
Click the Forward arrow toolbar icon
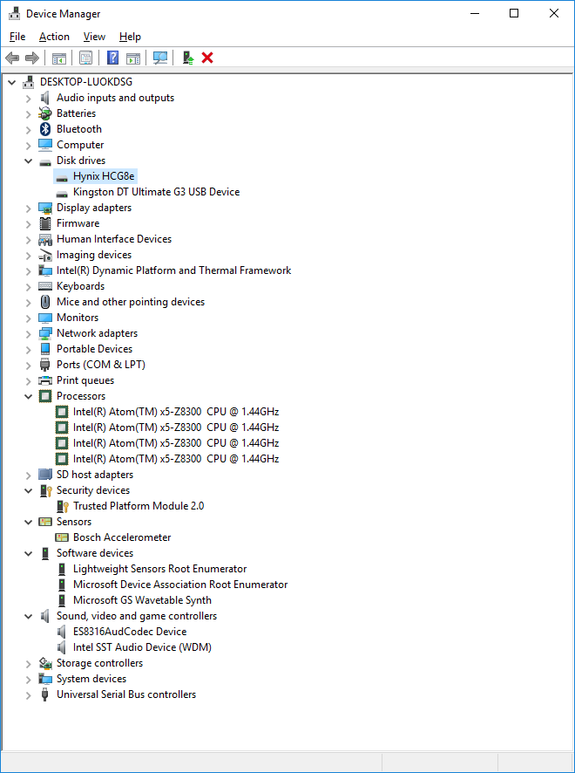[32, 58]
